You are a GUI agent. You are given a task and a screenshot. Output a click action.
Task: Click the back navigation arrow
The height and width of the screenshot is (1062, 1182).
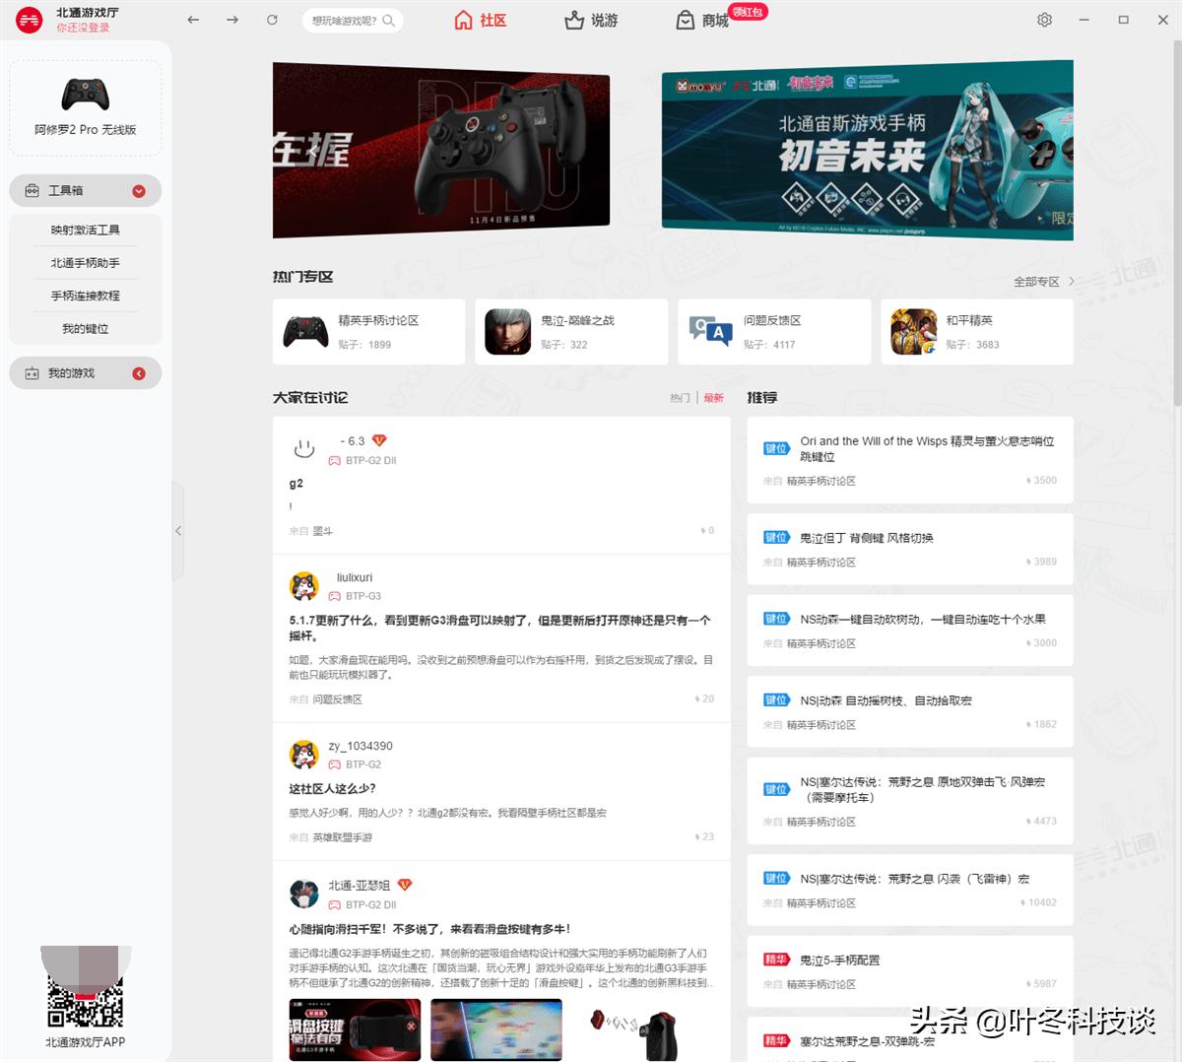pos(193,19)
